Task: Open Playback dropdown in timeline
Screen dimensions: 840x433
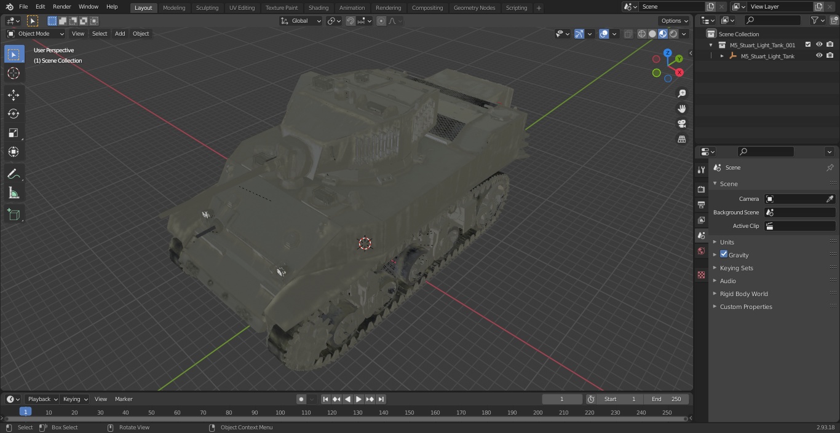Action: pos(42,399)
